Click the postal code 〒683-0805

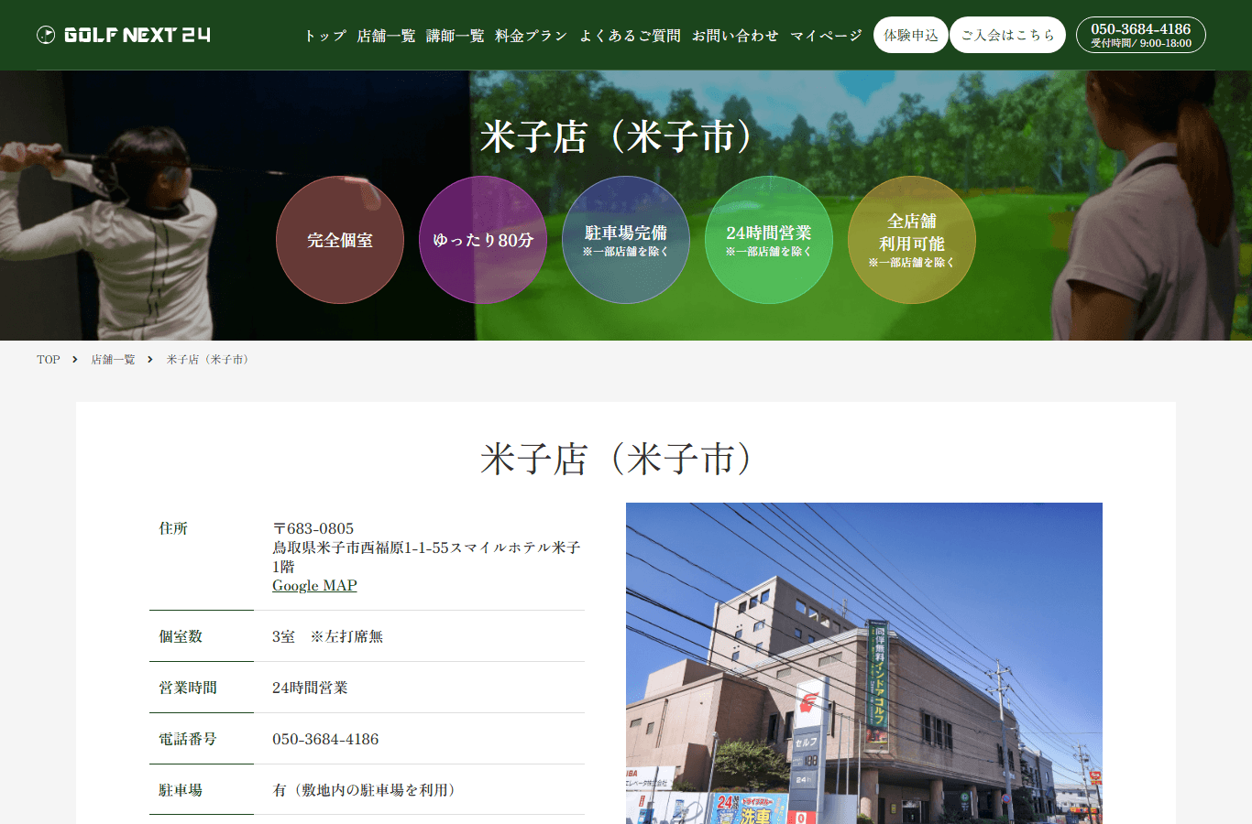[313, 528]
